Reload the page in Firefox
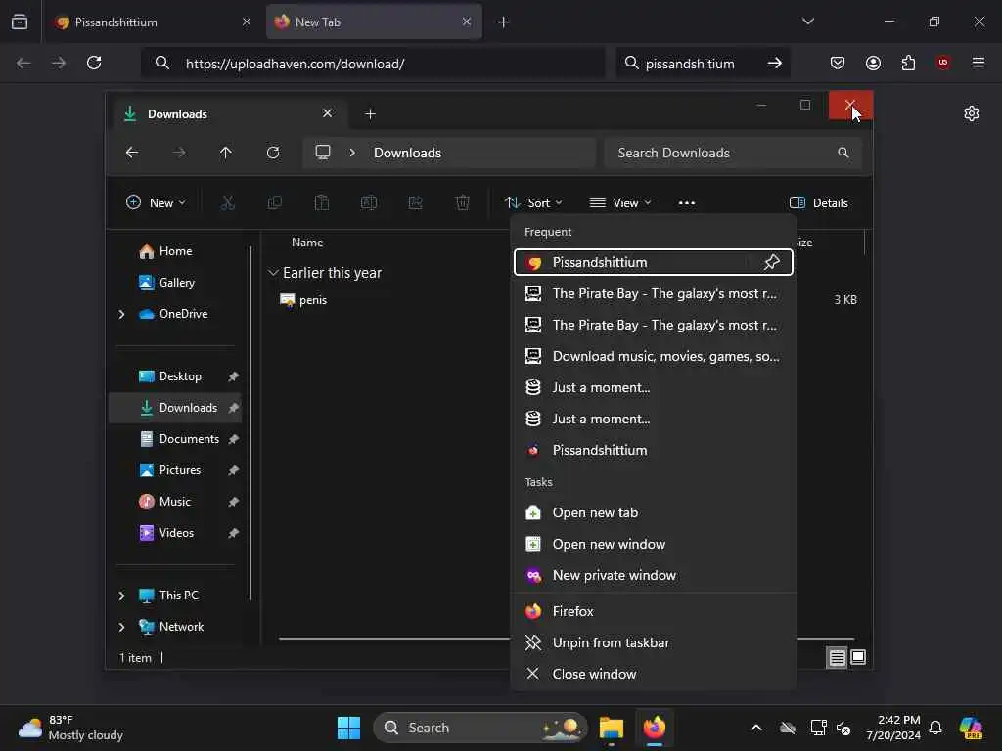This screenshot has height=751, width=1002. (94, 63)
